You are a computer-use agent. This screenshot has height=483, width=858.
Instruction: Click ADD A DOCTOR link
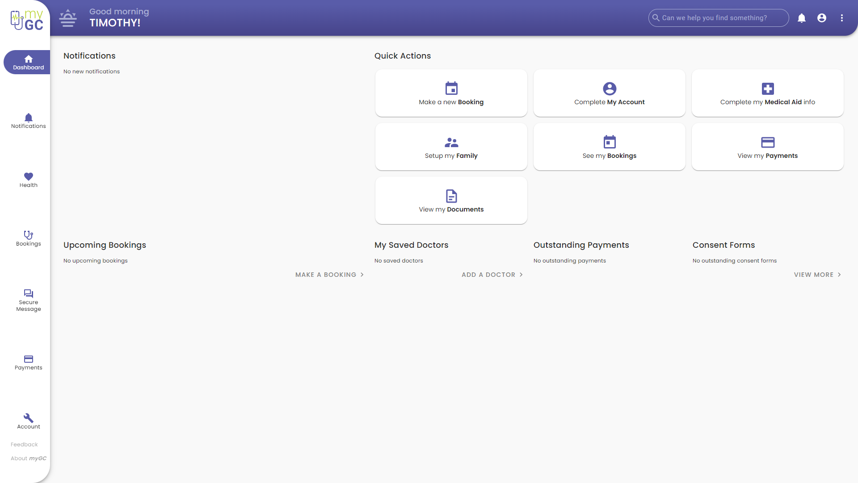(492, 275)
